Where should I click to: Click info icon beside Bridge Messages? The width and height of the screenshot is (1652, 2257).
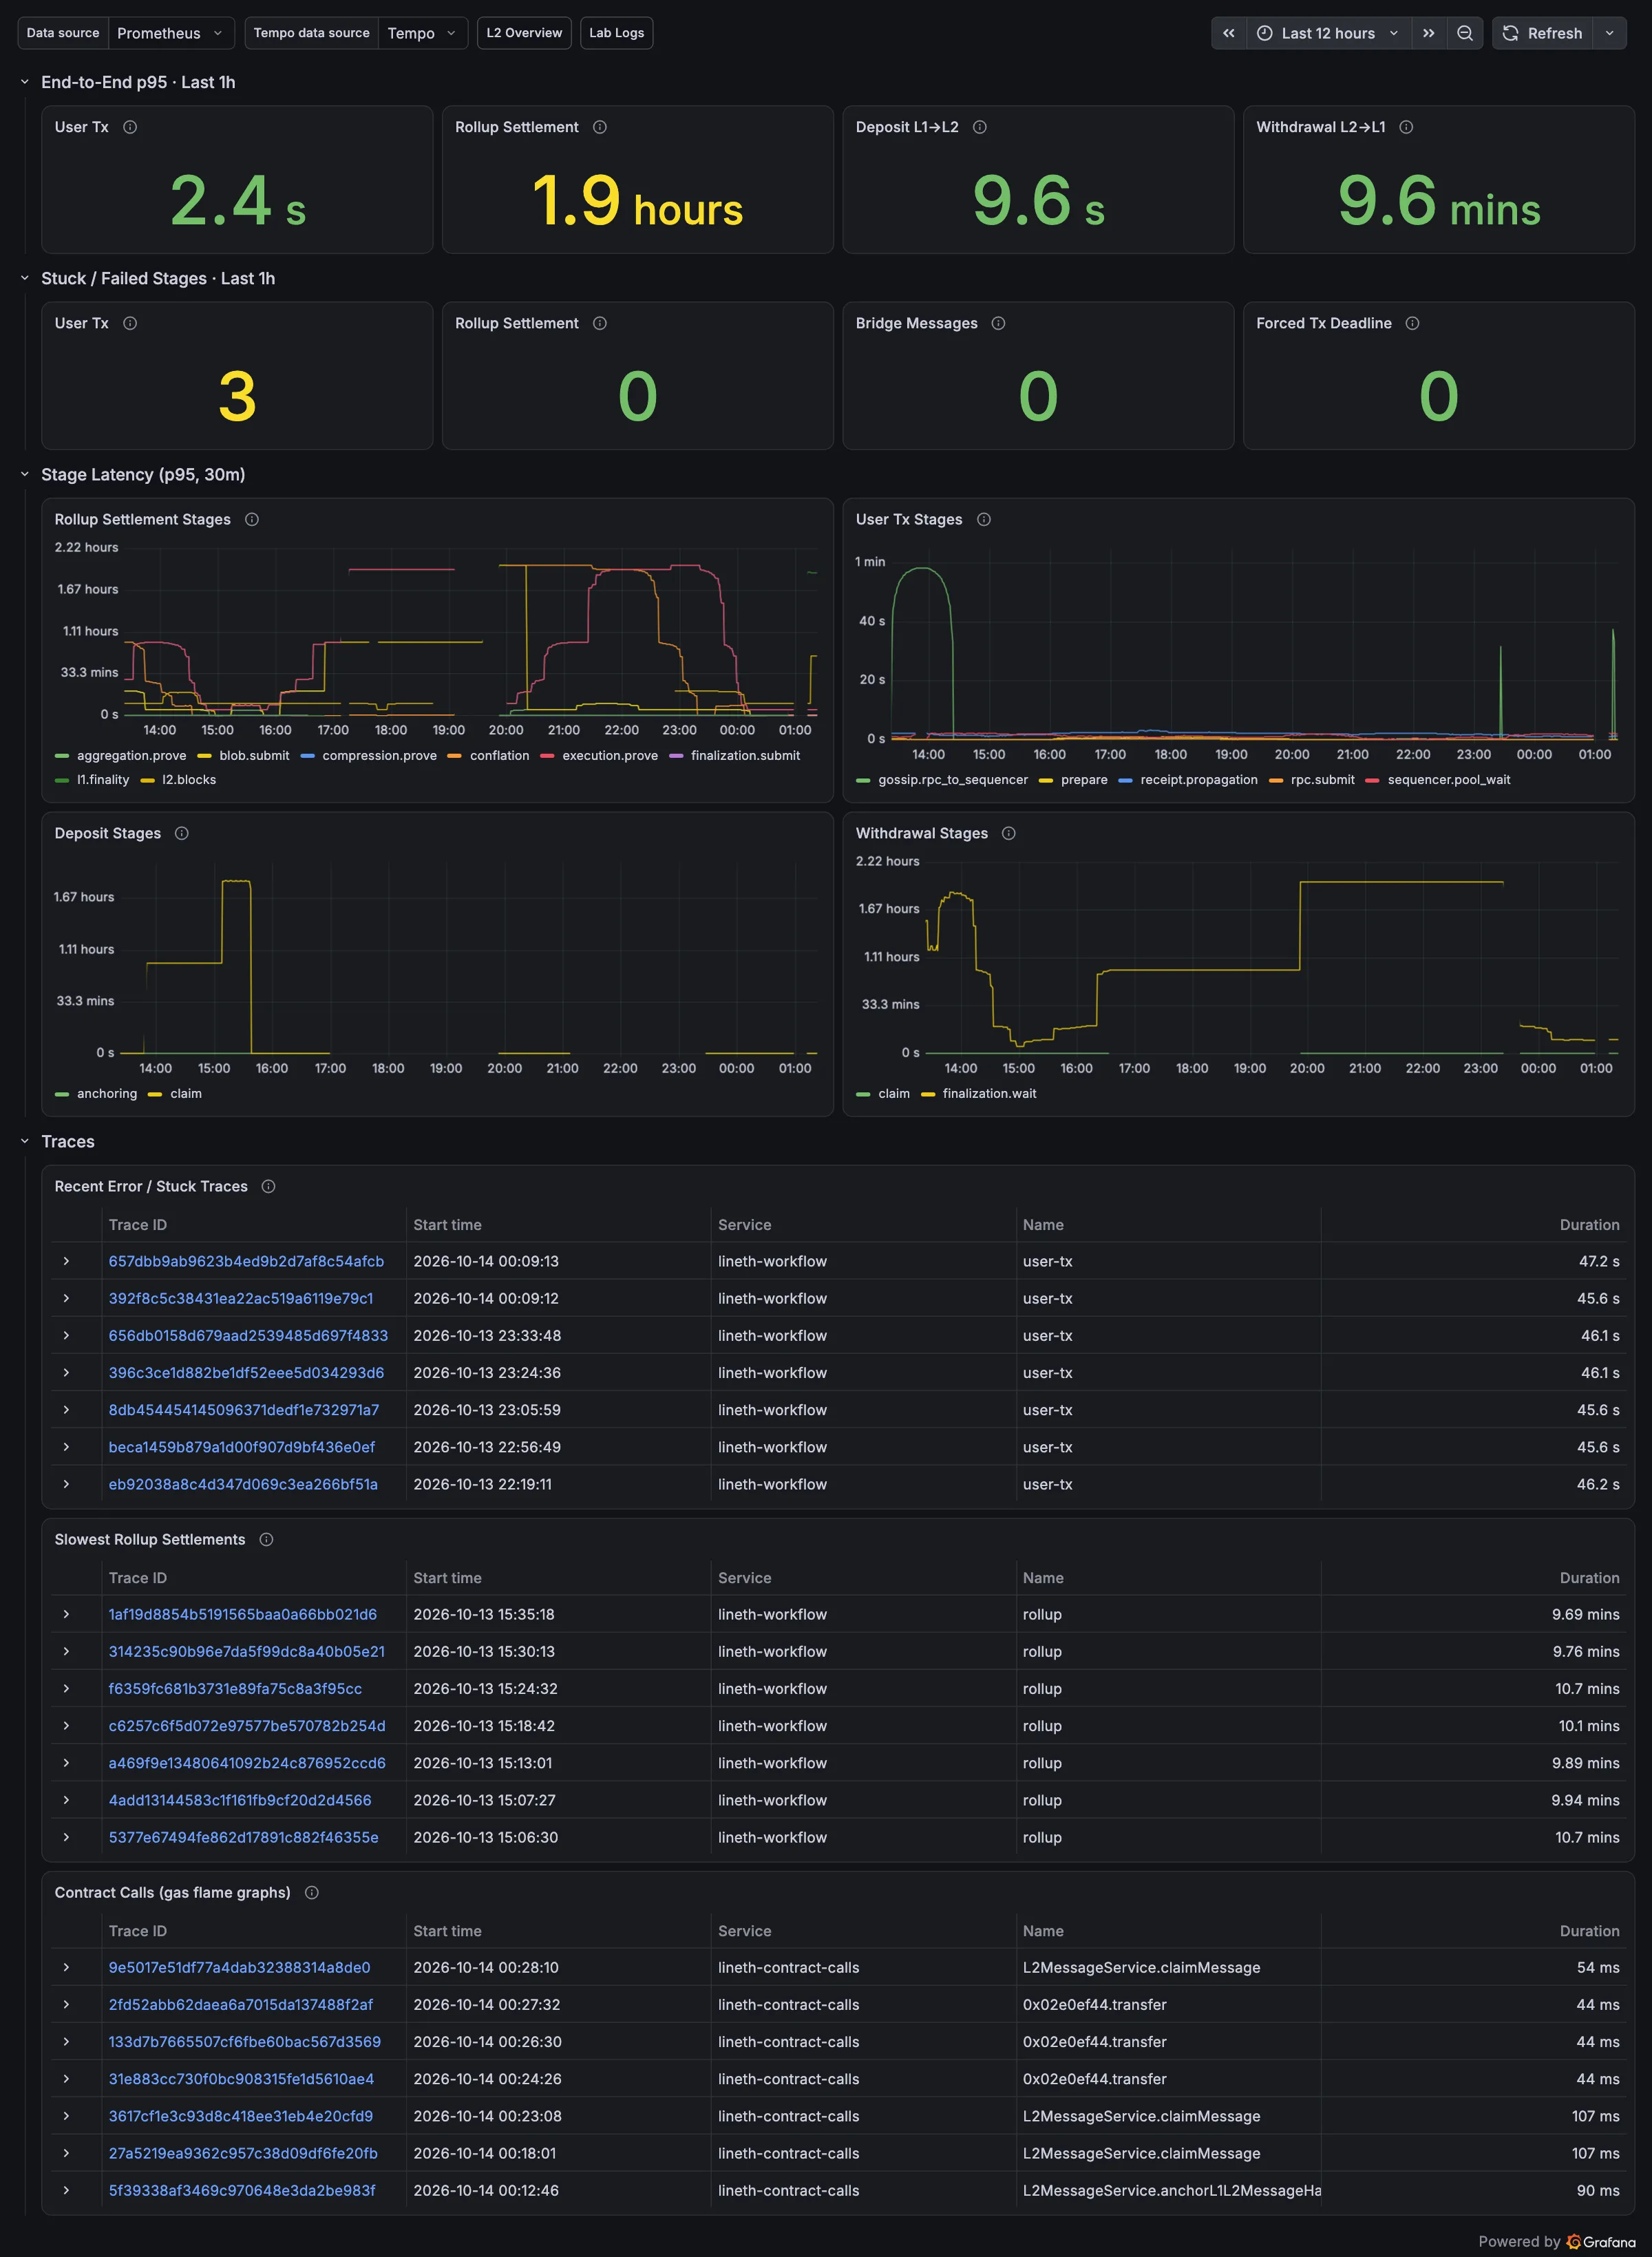coord(998,323)
